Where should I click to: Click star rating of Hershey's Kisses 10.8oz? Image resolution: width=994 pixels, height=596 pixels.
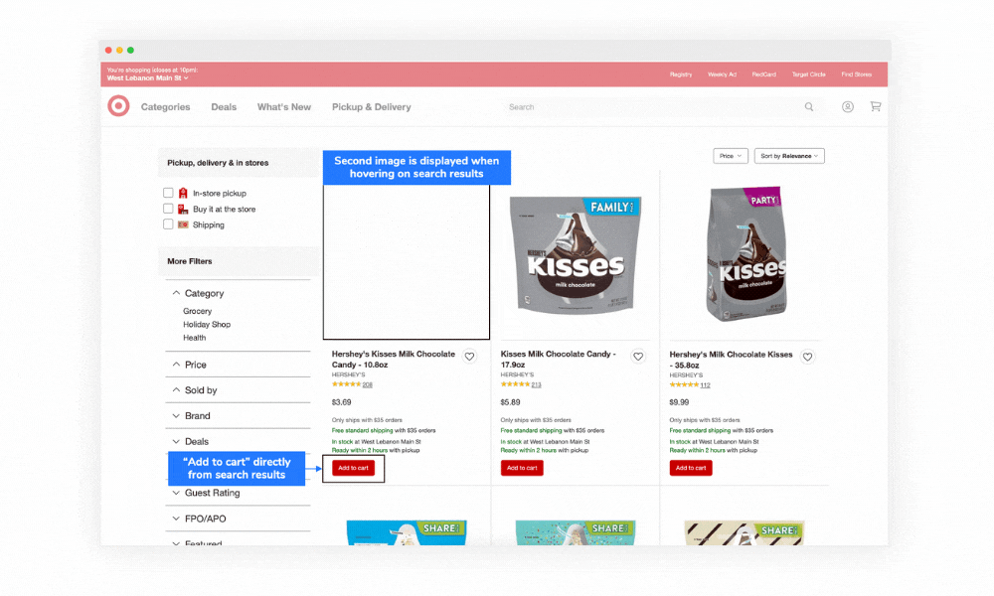(x=346, y=384)
